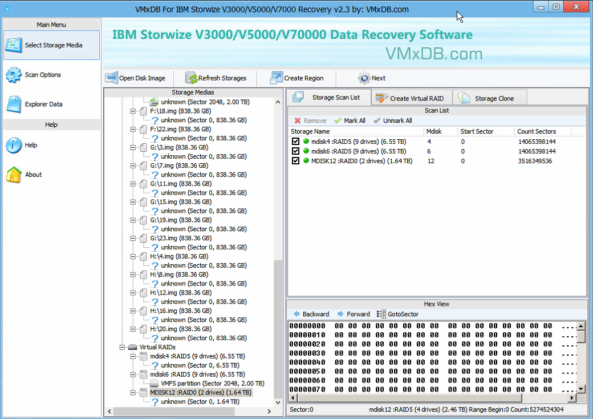Viewport: 593px width, 419px height.
Task: Uncheck the MDISK12 RAID0 scan list checkbox
Action: tap(296, 161)
